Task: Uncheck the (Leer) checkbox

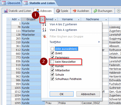Action: coord(52,53)
